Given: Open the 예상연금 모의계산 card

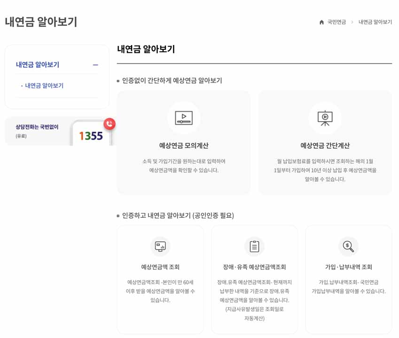Looking at the screenshot, I should click(x=184, y=142).
